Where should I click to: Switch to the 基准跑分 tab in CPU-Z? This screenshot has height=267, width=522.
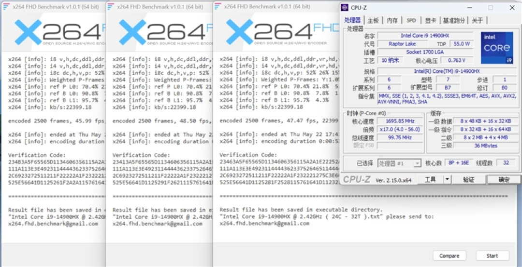pyautogui.click(x=454, y=21)
